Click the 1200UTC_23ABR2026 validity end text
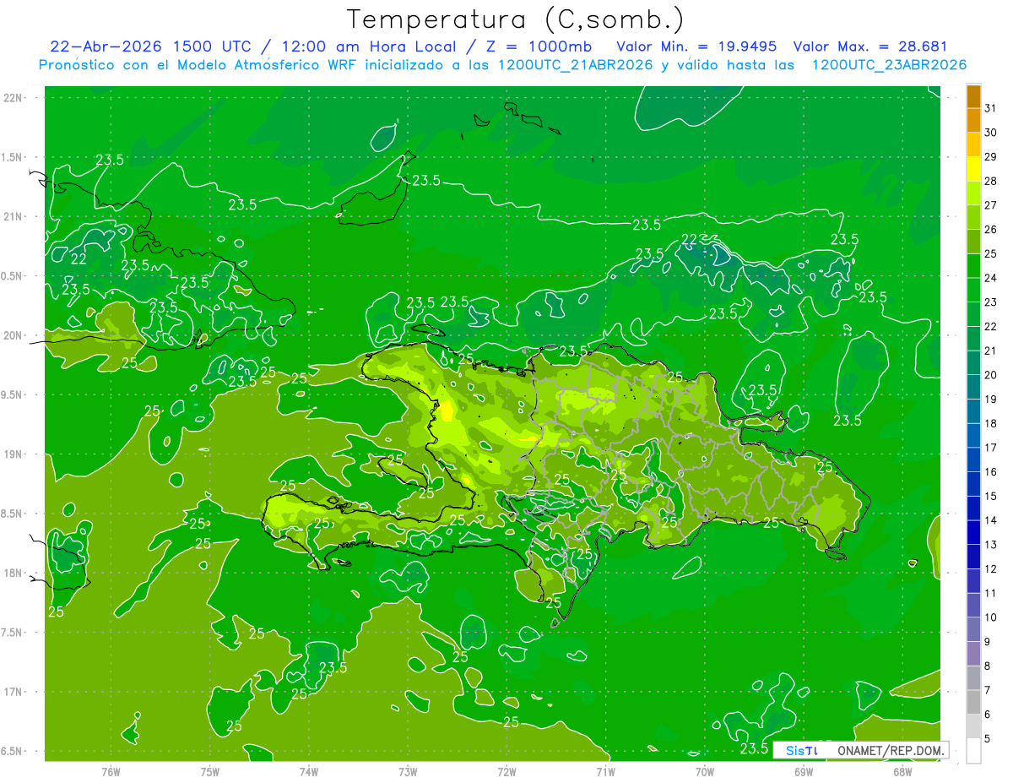Screen dimensions: 1013x783 click(x=889, y=65)
